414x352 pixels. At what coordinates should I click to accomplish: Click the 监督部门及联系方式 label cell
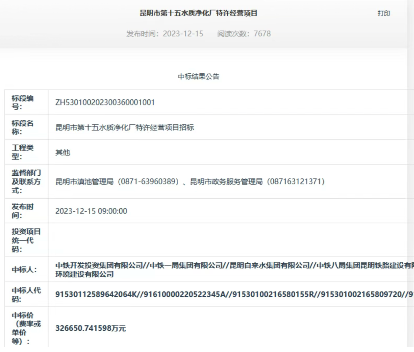click(x=26, y=181)
